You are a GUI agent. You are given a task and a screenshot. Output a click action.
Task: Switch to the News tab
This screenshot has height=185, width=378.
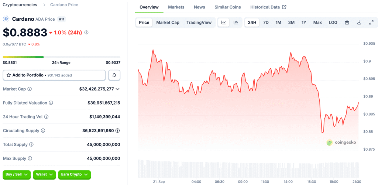click(x=199, y=7)
